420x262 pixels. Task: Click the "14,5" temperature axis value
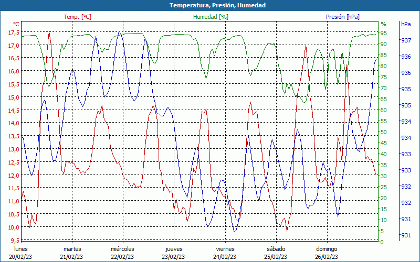click(14, 111)
